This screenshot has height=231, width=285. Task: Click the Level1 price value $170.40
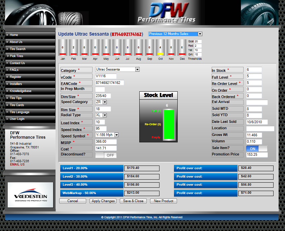tap(142, 168)
